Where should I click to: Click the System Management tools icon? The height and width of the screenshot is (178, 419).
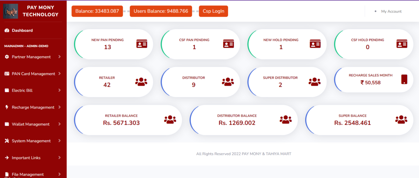[x=7, y=141]
